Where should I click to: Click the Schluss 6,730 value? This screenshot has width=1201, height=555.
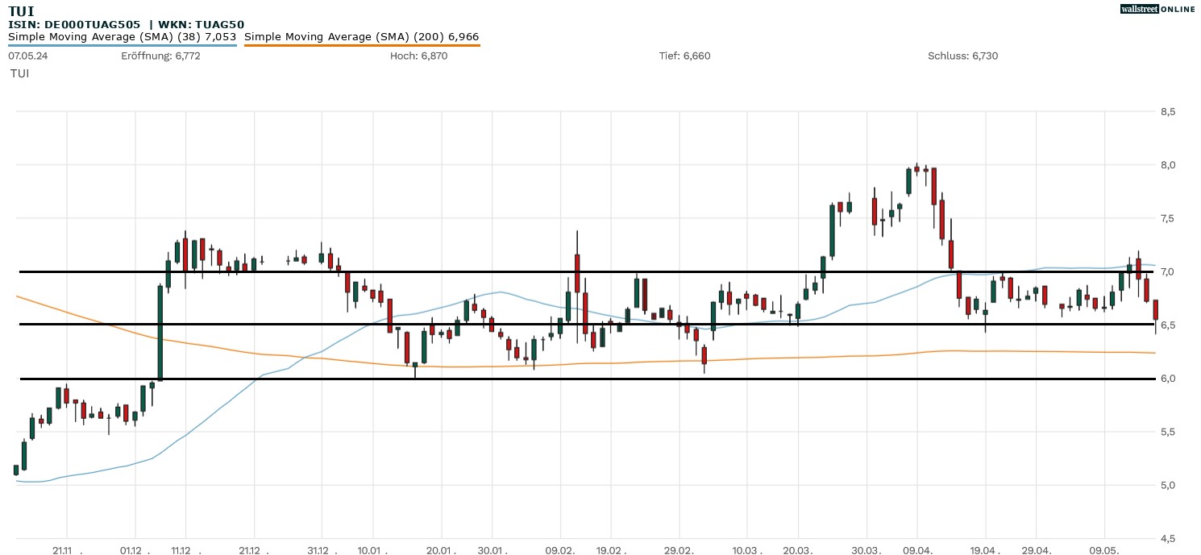point(962,56)
